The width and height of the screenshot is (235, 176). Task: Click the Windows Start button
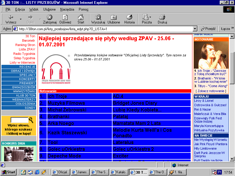click(x=9, y=172)
